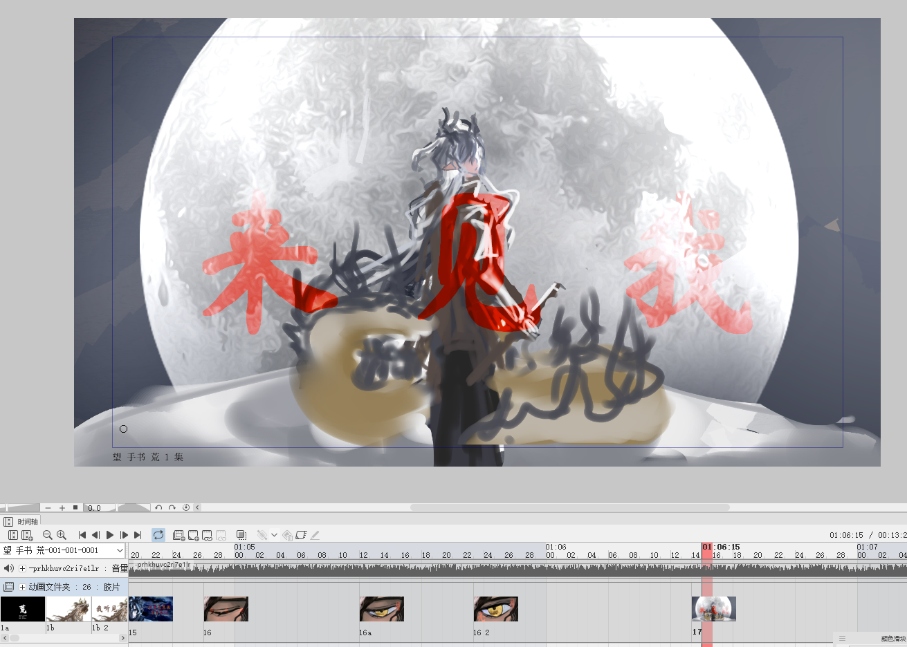Viewport: 907px width, 647px height.
Task: Toggle the animation folder track icon
Action: pyautogui.click(x=9, y=587)
